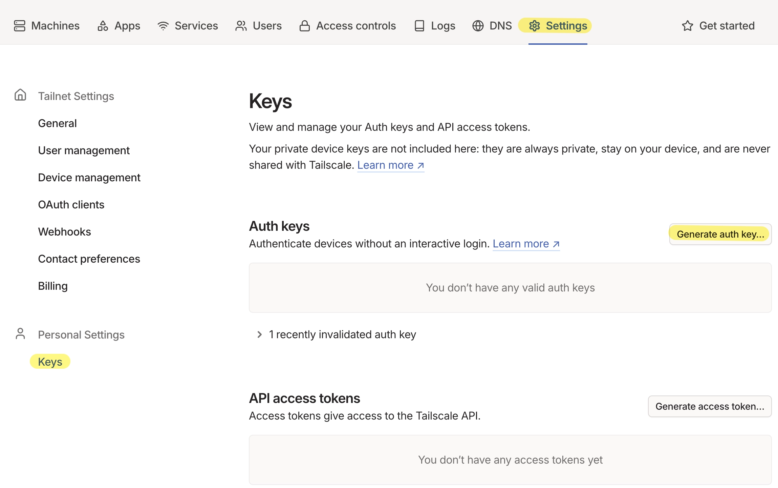Go to Billing settings
778x488 pixels.
click(x=53, y=286)
